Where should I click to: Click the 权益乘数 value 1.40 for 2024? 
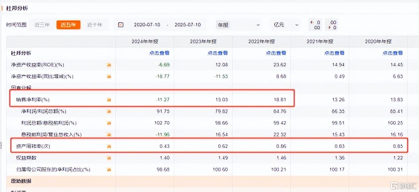(165, 158)
